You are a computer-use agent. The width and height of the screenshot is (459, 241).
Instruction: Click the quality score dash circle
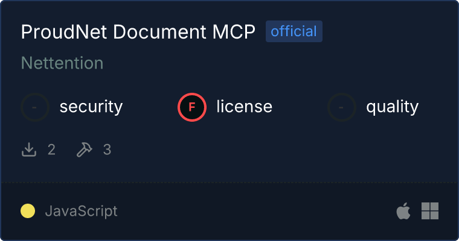pyautogui.click(x=342, y=107)
